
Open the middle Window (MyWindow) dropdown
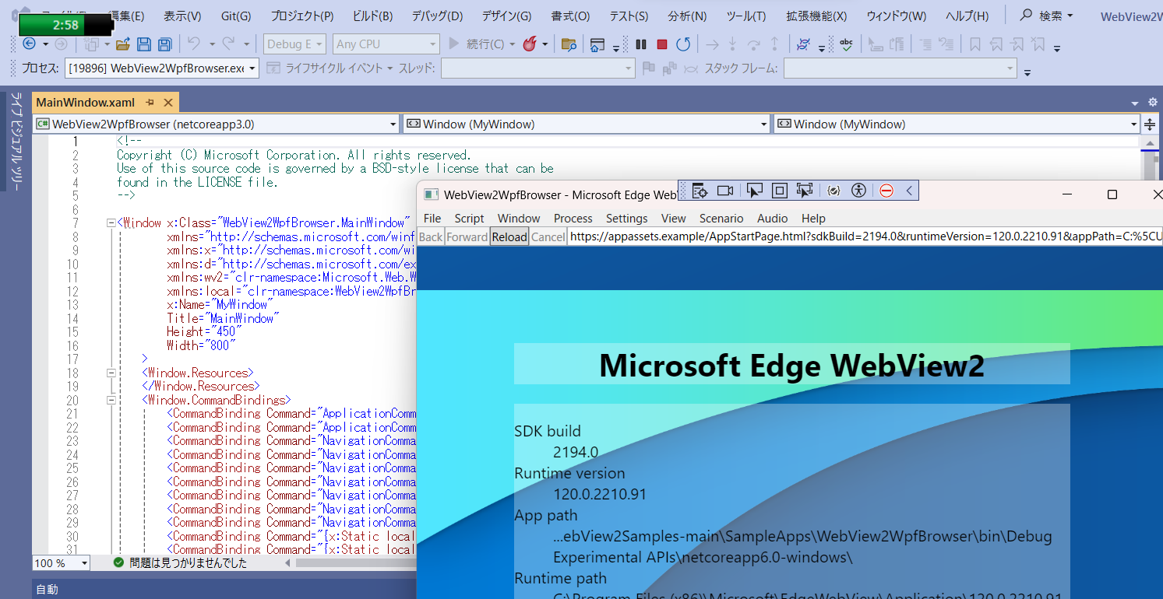587,124
